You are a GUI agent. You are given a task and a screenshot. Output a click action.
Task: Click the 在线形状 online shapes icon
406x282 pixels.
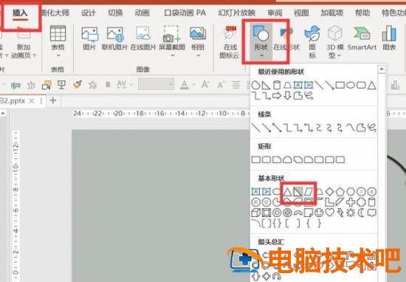[286, 34]
